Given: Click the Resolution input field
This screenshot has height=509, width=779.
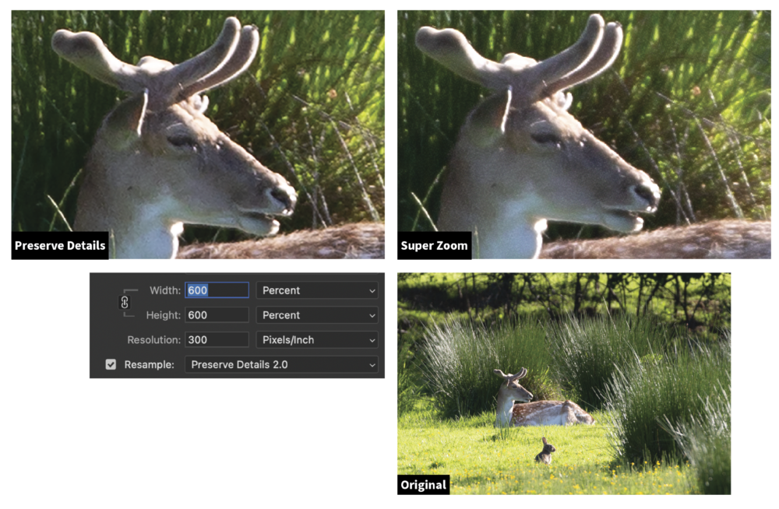Looking at the screenshot, I should [217, 339].
